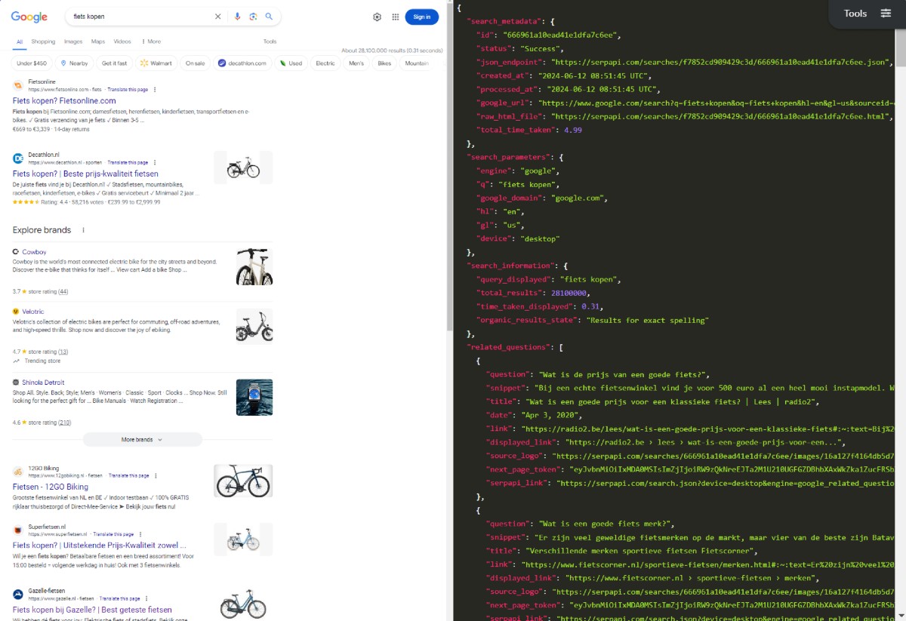Switch to the Videos tab
The image size is (906, 621).
(122, 42)
